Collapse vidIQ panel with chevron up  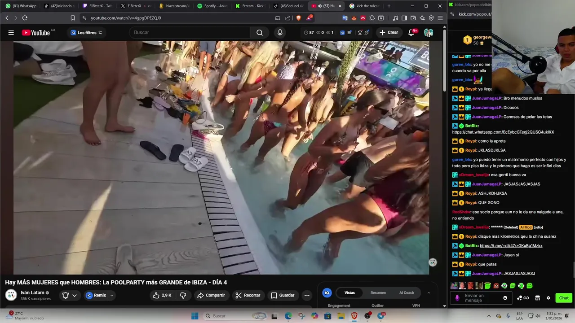tap(429, 293)
